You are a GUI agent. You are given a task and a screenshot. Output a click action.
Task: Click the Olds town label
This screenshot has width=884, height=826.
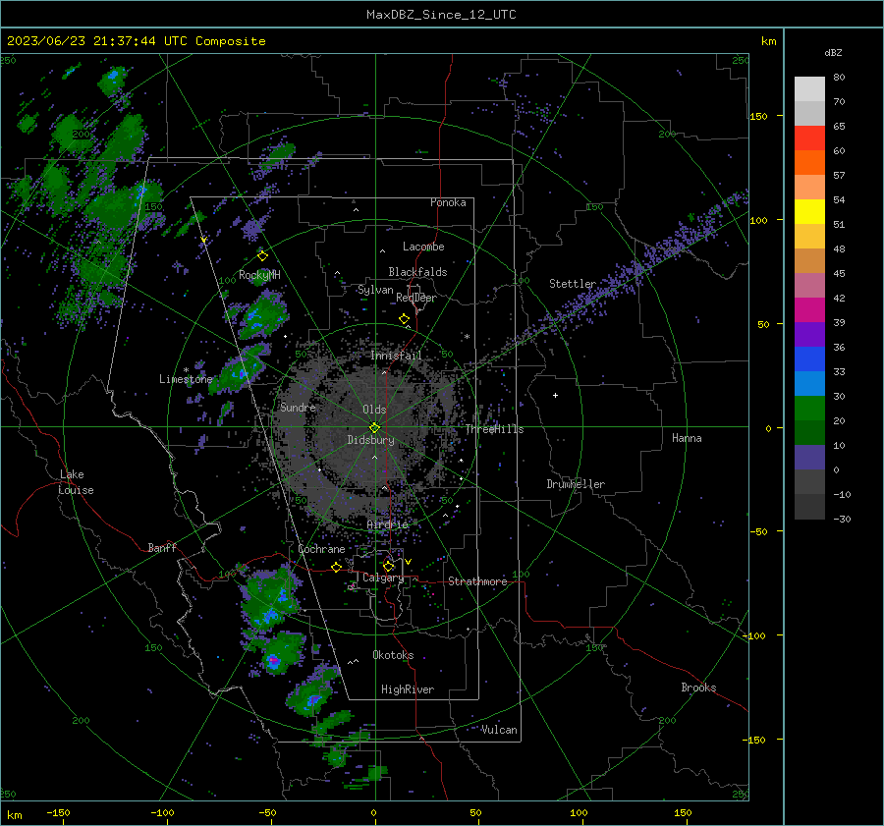point(374,410)
